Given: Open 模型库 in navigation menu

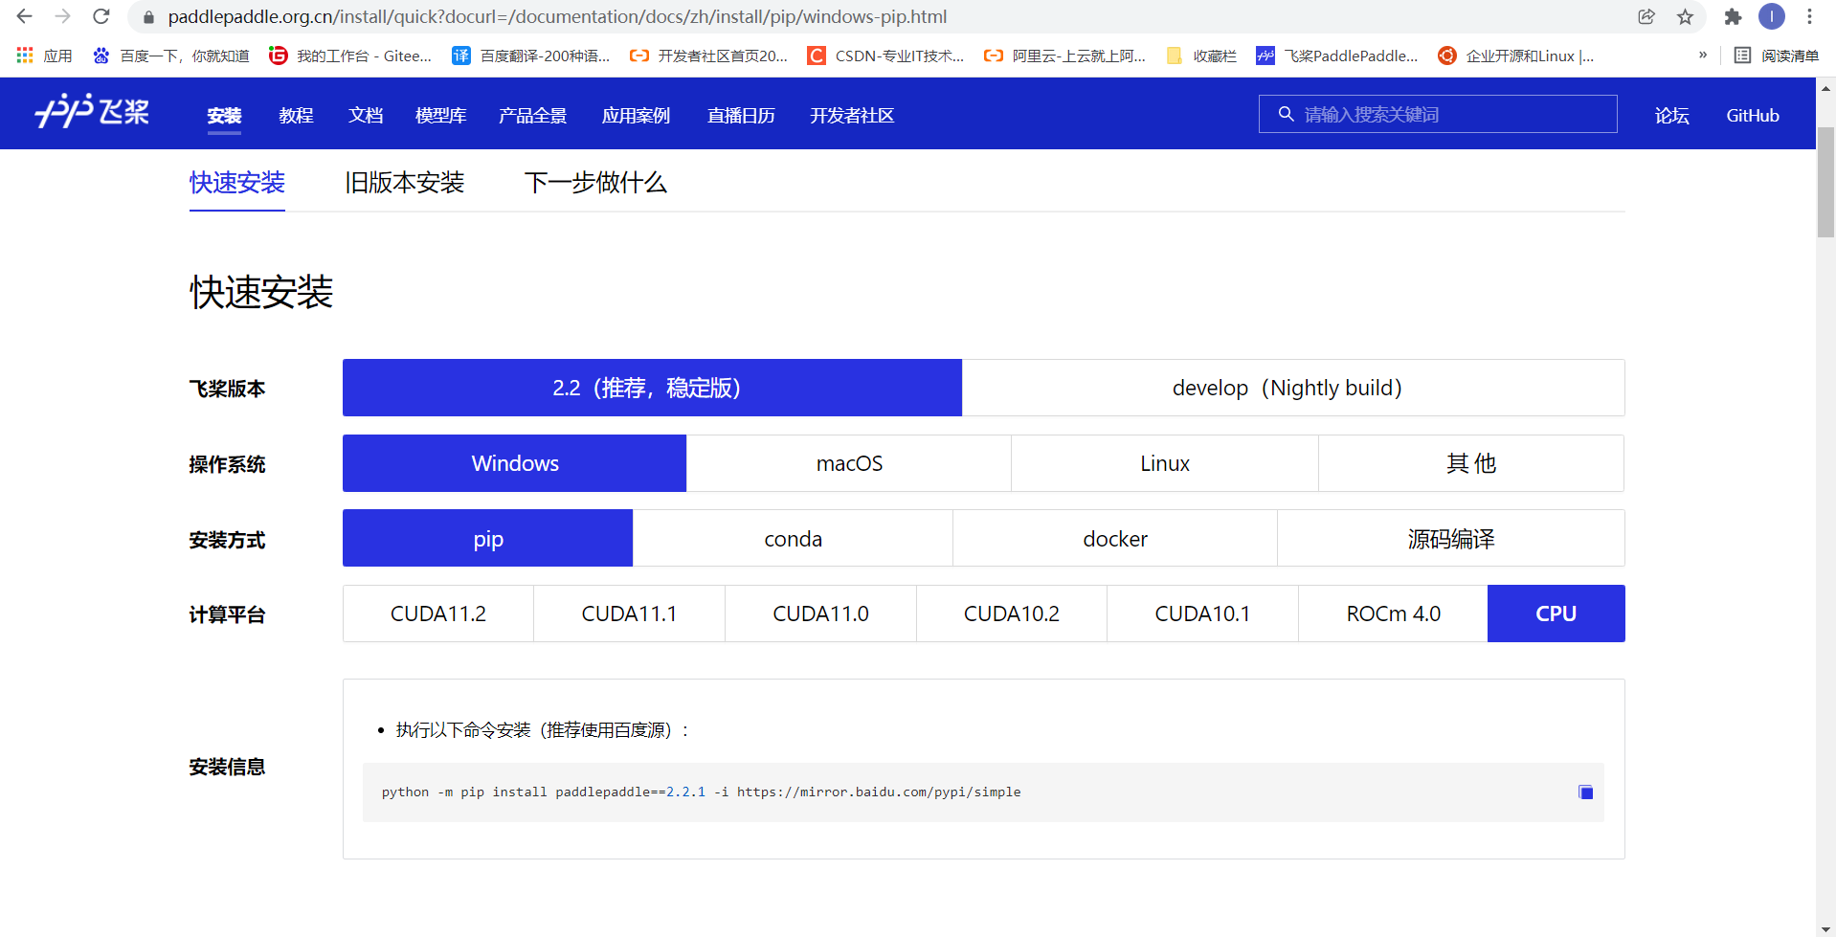Looking at the screenshot, I should tap(441, 115).
